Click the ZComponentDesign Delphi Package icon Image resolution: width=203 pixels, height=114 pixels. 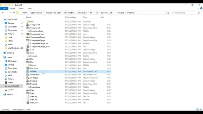click(28, 37)
